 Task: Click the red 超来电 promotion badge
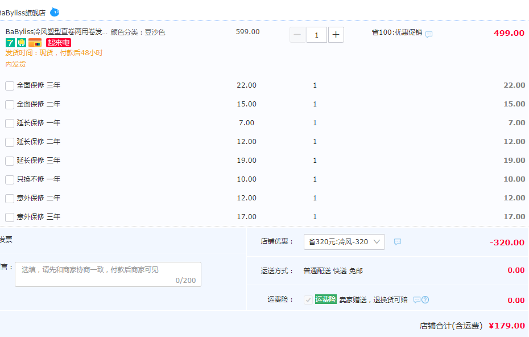[x=59, y=43]
